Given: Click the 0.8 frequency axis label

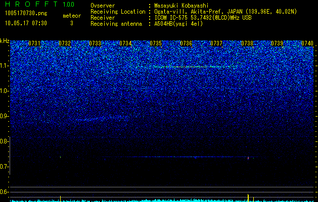Looking at the screenshot, I should click(x=4, y=141).
